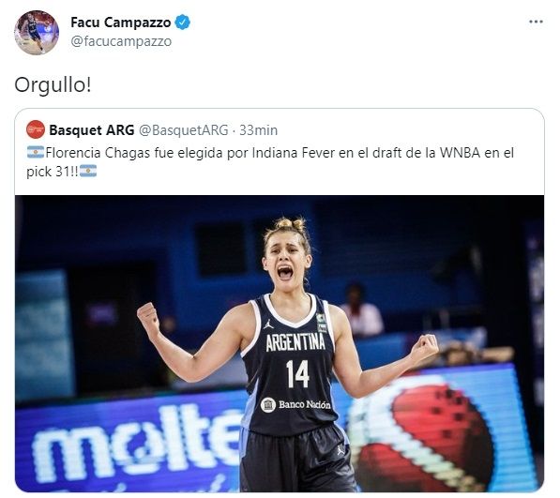Viewport: 560px width, 498px height.
Task: Open the photo of the Argentina player
Action: [x=280, y=343]
